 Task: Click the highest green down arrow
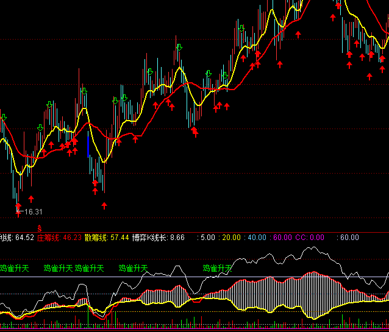242,29
